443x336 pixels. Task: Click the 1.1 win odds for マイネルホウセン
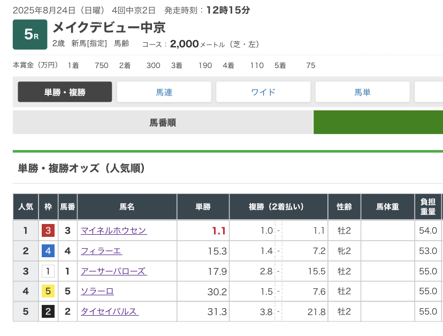(x=218, y=232)
